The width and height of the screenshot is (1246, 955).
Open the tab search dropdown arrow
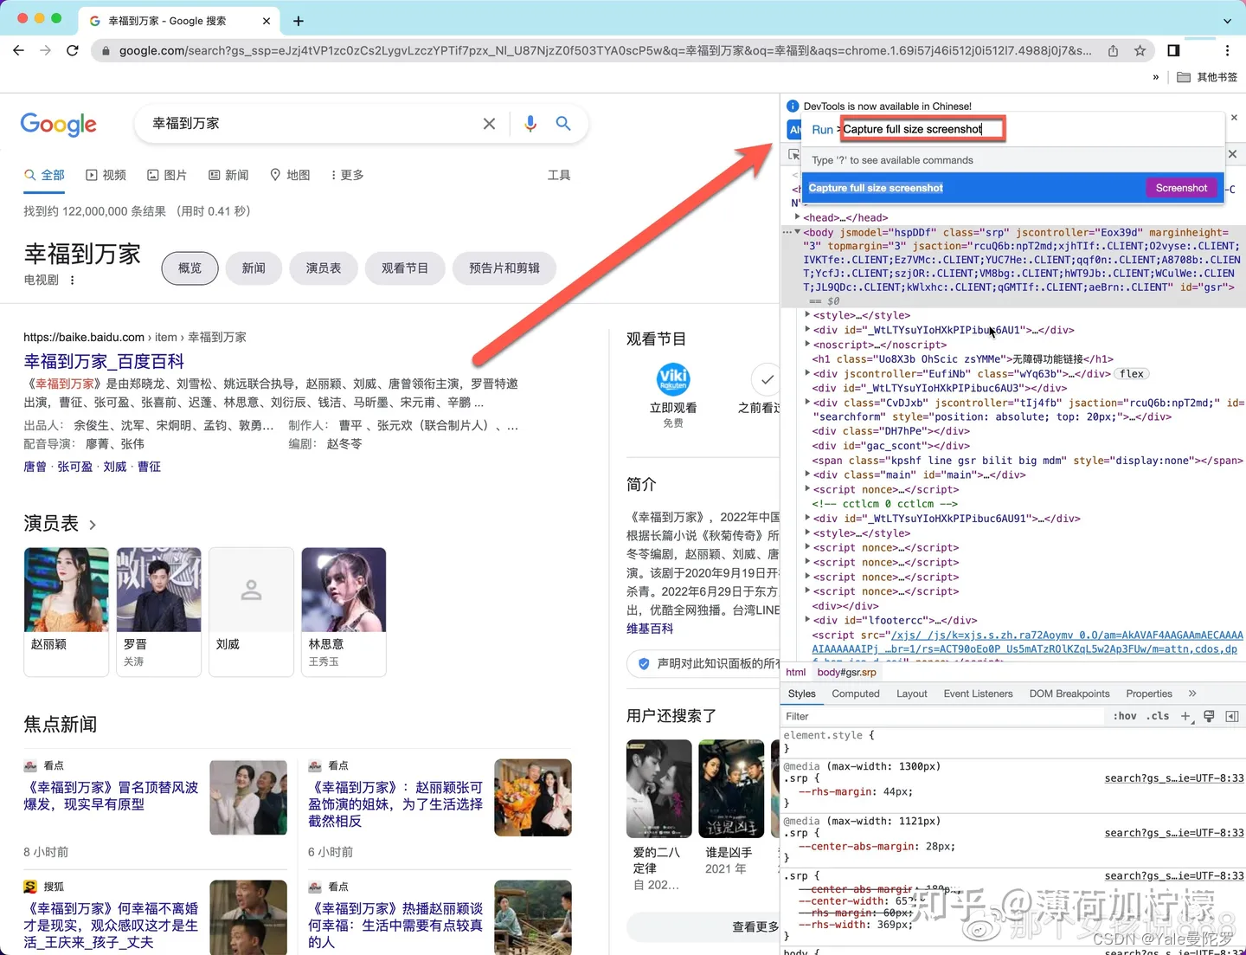click(x=1227, y=21)
